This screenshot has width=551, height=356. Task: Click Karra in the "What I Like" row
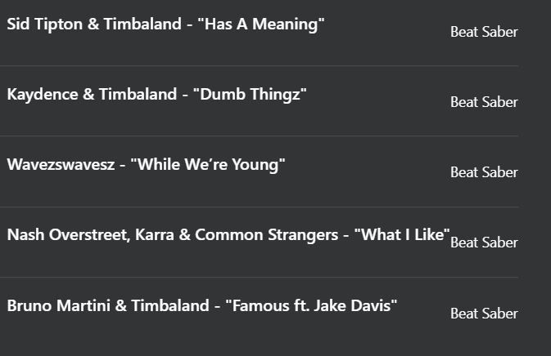[155, 235]
